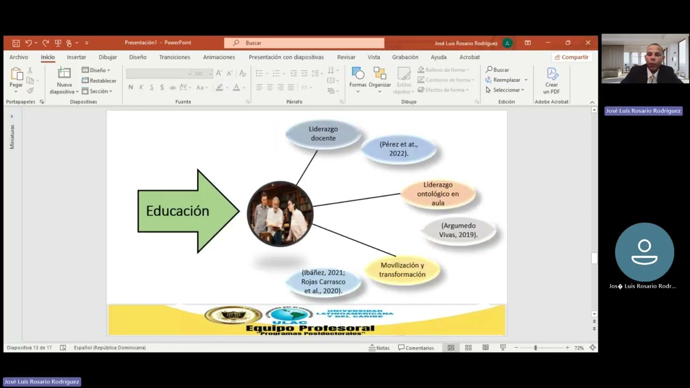The width and height of the screenshot is (690, 388).
Task: Switch to Normal view icon
Action: coord(451,348)
